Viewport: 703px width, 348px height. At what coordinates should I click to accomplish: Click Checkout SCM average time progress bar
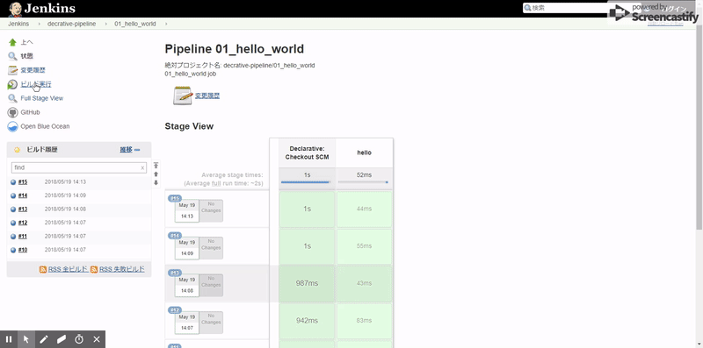point(307,182)
